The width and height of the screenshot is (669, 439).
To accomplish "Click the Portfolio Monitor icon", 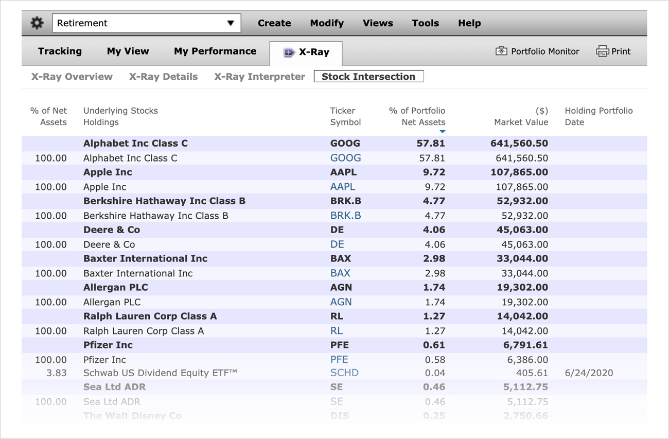I will pyautogui.click(x=501, y=51).
